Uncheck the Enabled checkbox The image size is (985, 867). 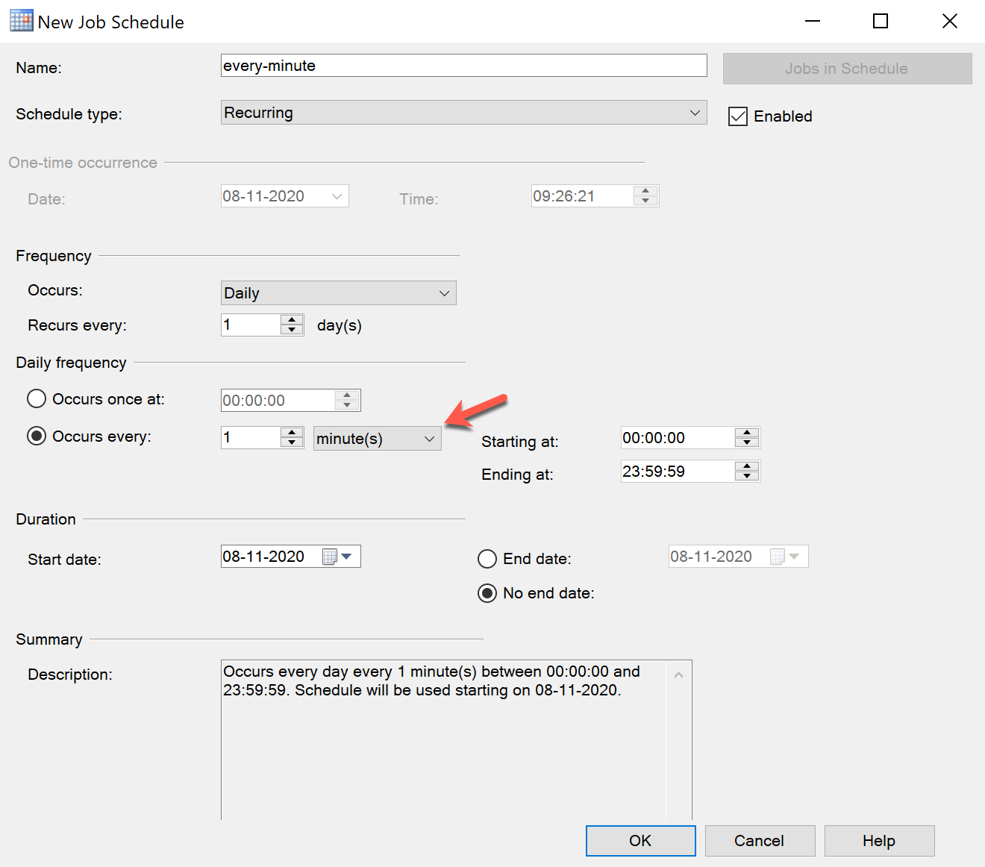[x=738, y=116]
